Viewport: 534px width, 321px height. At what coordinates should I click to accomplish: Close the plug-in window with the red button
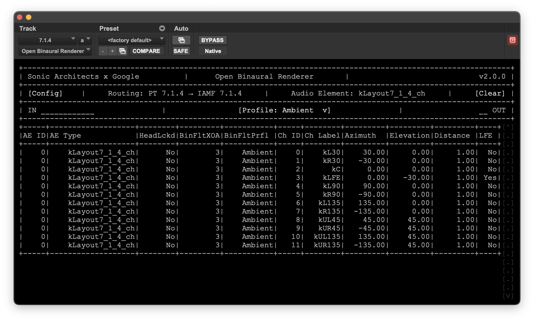(20, 17)
